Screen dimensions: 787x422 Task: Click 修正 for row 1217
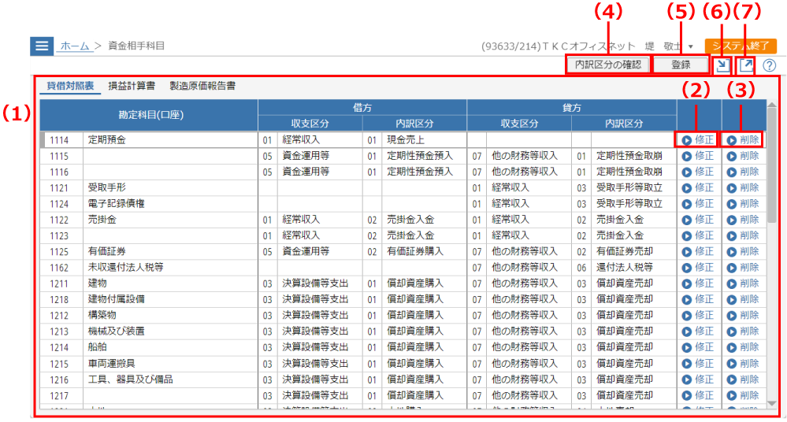(x=698, y=396)
